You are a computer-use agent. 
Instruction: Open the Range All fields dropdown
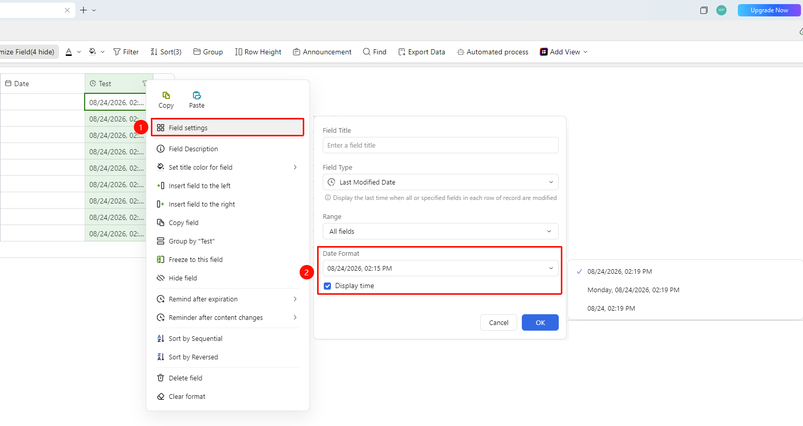pyautogui.click(x=441, y=231)
